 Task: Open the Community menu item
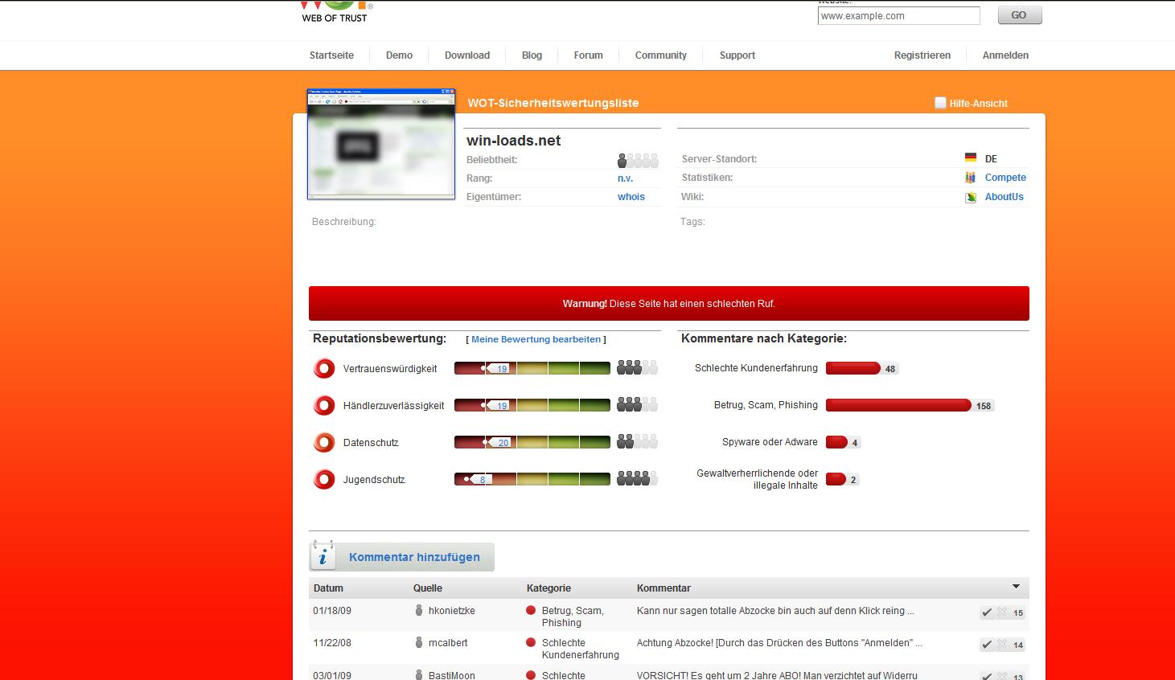(x=660, y=55)
